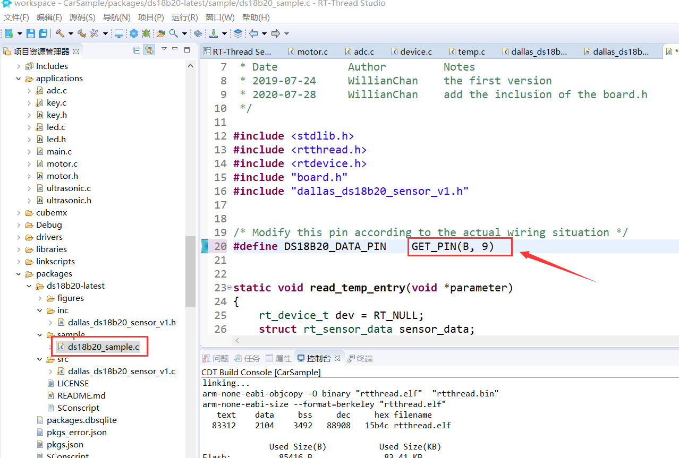Collapse the applications folder
The image size is (679, 458).
coord(19,79)
